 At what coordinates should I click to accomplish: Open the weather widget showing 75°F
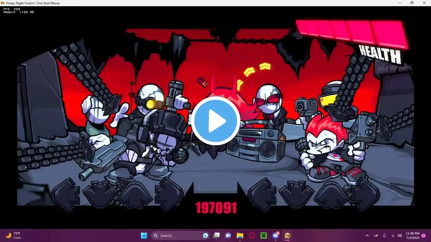tap(13, 236)
